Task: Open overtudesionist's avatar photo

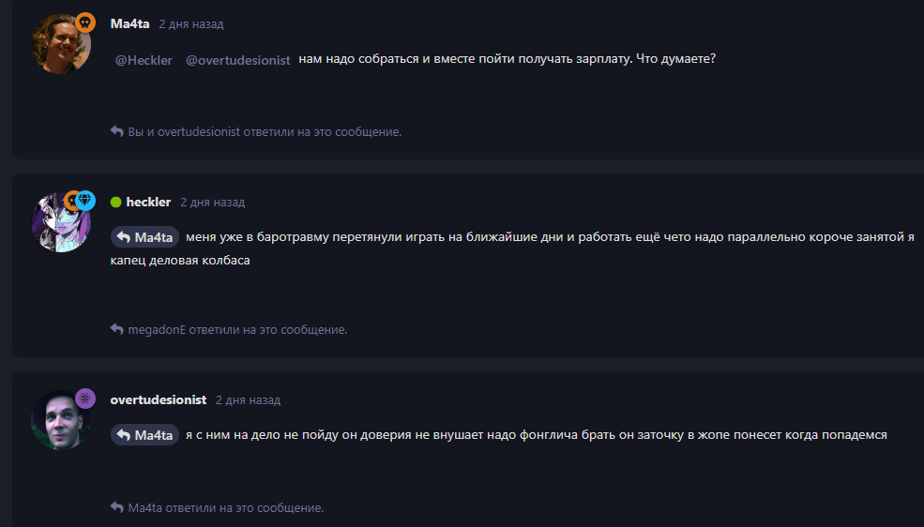Action: (61, 420)
